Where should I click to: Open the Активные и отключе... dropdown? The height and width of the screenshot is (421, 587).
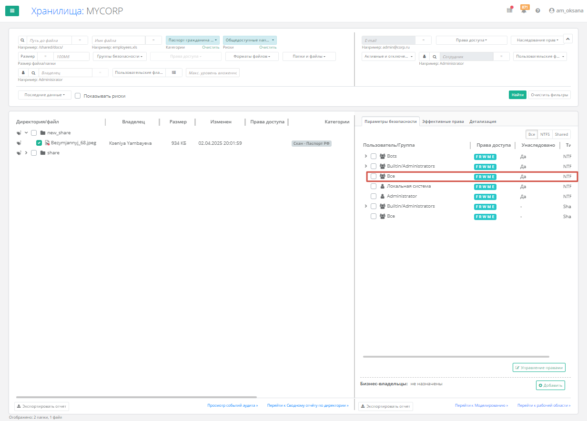tap(388, 57)
